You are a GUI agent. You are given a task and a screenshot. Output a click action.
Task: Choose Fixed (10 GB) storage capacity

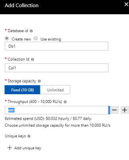pos(22,90)
